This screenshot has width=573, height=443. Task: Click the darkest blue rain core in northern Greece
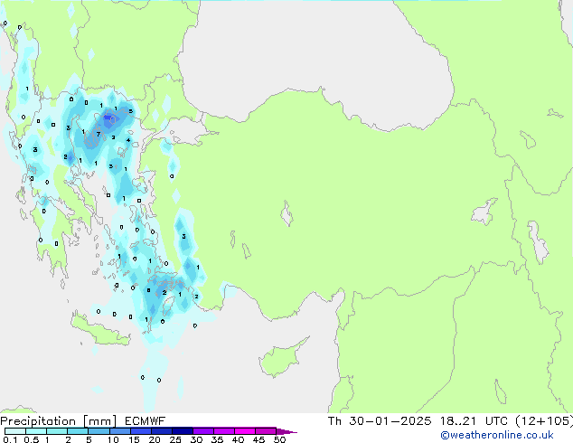111,118
